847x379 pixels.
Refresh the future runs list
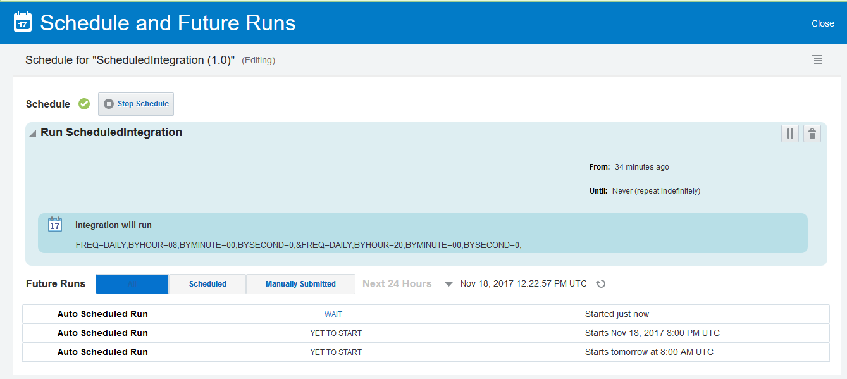tap(600, 283)
